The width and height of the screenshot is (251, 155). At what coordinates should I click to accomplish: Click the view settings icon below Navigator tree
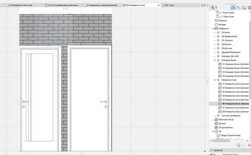coord(239,145)
